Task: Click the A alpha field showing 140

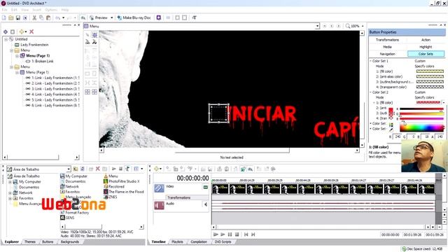Action: (440, 137)
